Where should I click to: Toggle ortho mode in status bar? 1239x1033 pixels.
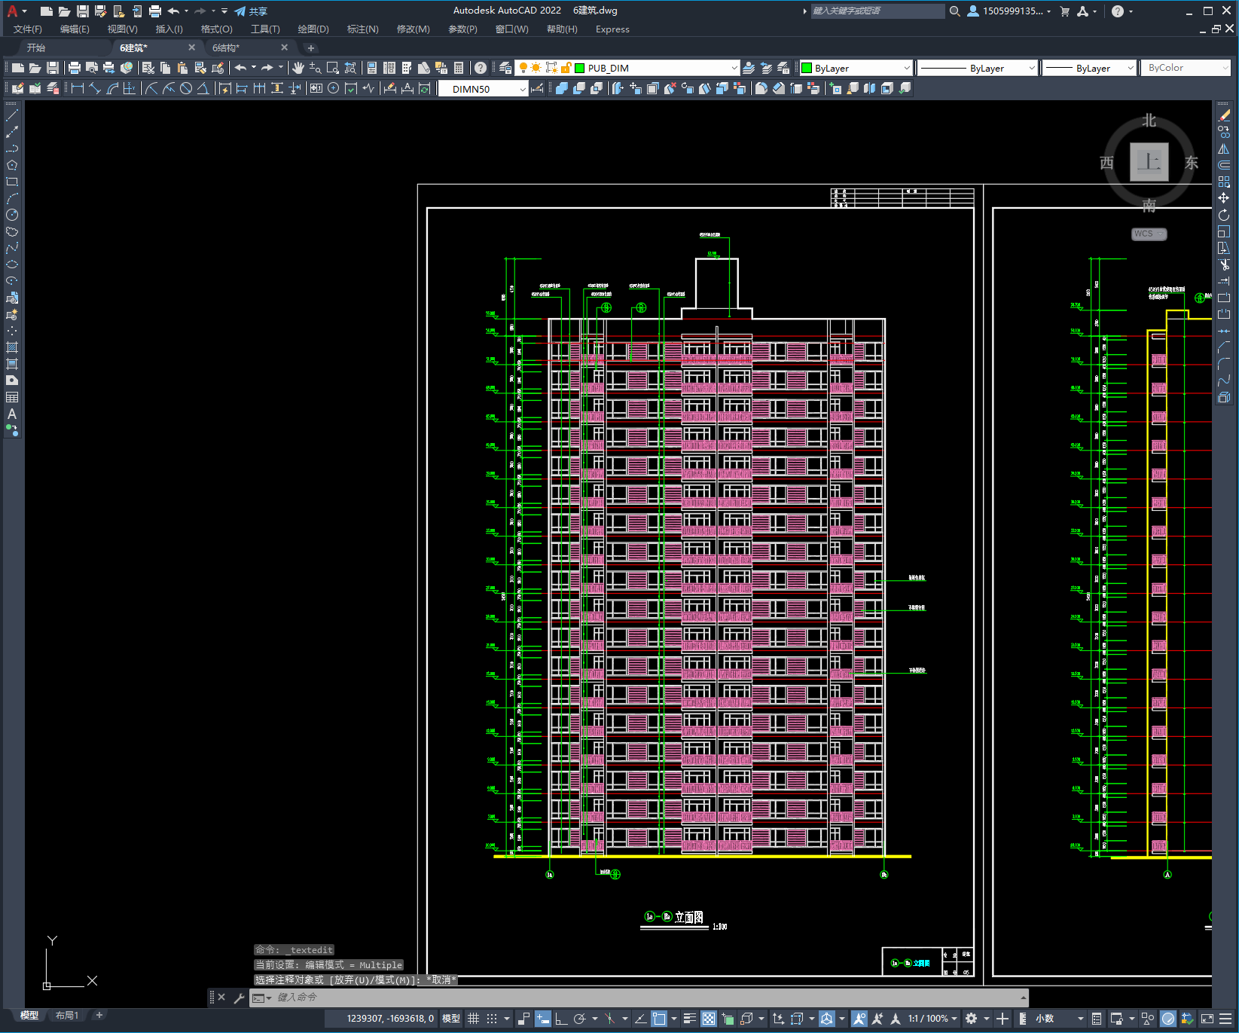(561, 1019)
